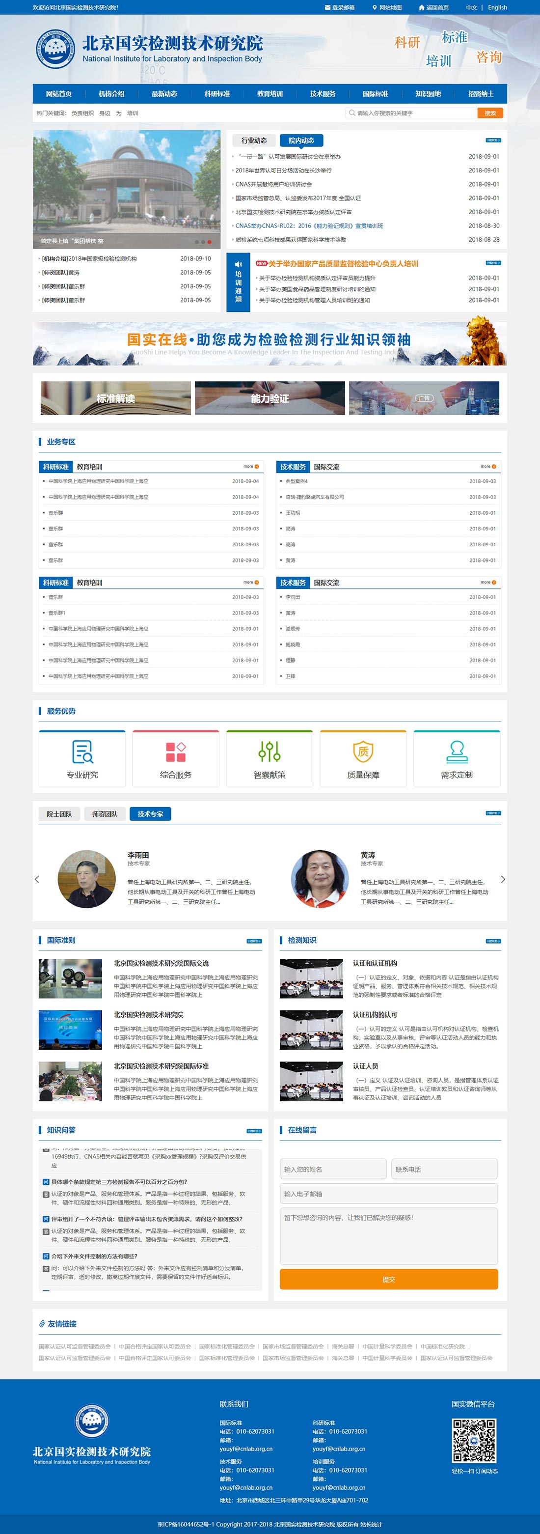Screen dimensions: 540x1534
Task: Open the 质量保障 shield icon
Action: tap(363, 752)
